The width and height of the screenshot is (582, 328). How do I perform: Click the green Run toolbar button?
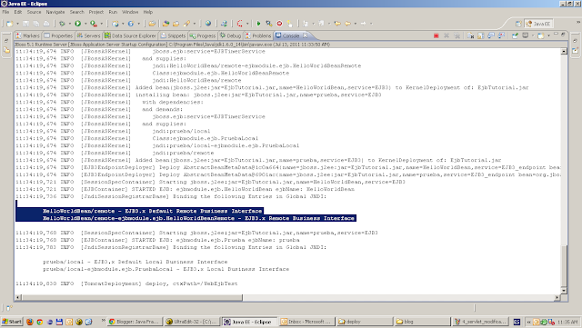click(x=78, y=24)
